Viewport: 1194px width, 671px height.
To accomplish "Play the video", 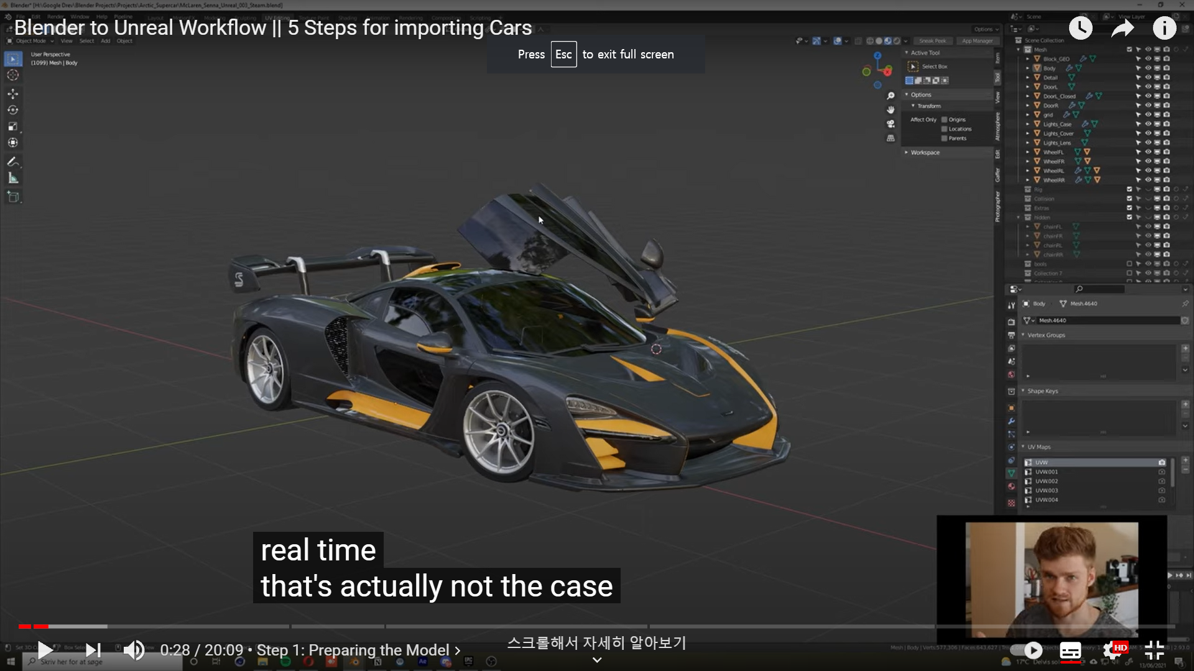I will coord(45,650).
